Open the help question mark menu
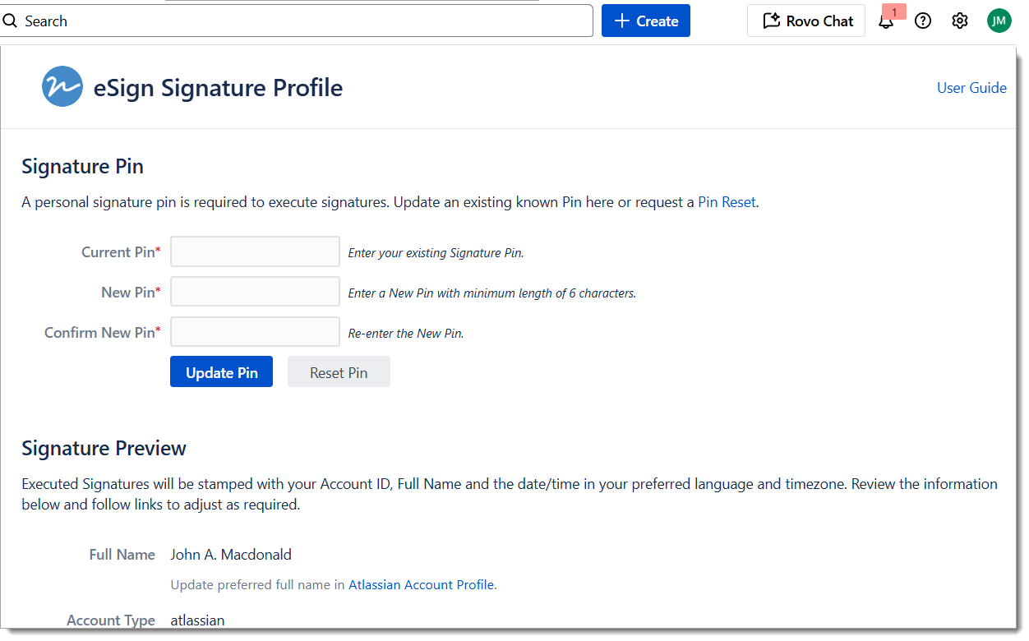 pyautogui.click(x=923, y=21)
